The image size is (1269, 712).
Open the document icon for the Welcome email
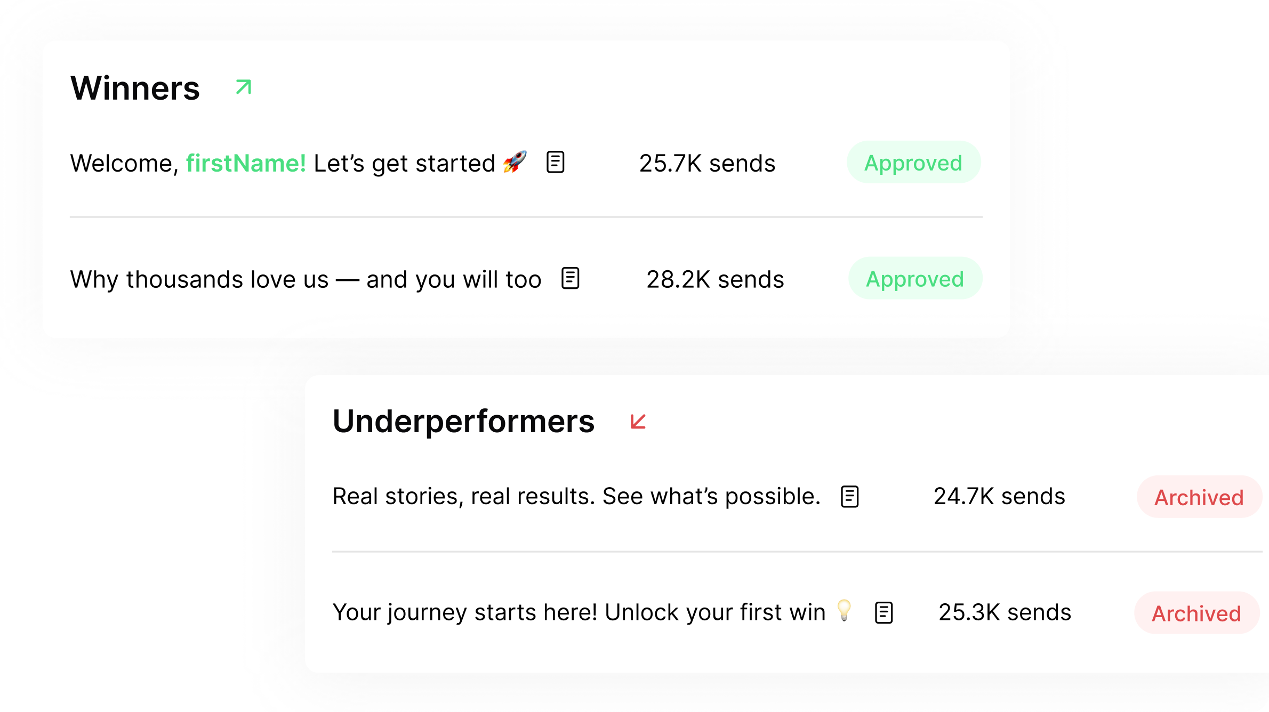[556, 163]
